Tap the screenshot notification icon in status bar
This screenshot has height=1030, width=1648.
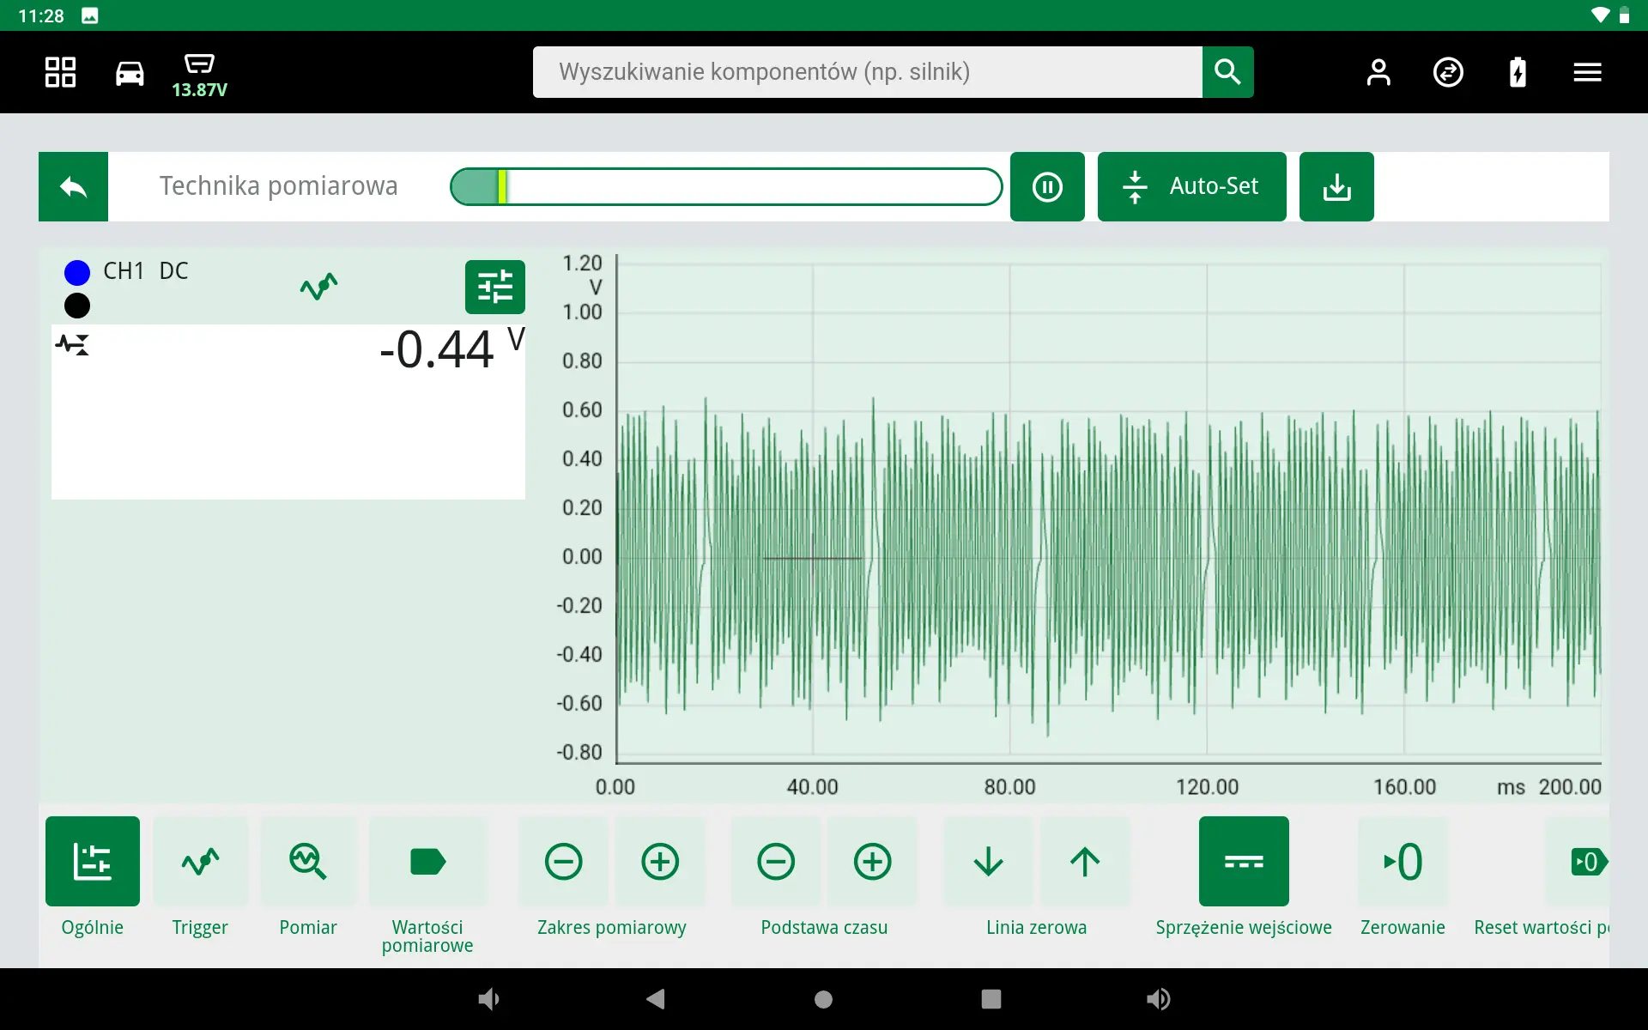click(x=90, y=15)
